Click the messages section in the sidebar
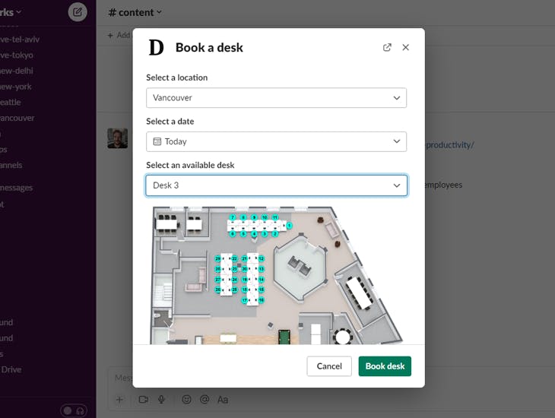Image resolution: width=555 pixels, height=418 pixels. point(16,188)
